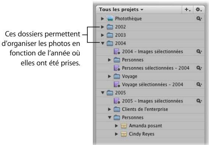Screen dimensions: 209x145
Task: Select the 2005 – Images sélectionnées label
Action: pyautogui.click(x=152, y=101)
